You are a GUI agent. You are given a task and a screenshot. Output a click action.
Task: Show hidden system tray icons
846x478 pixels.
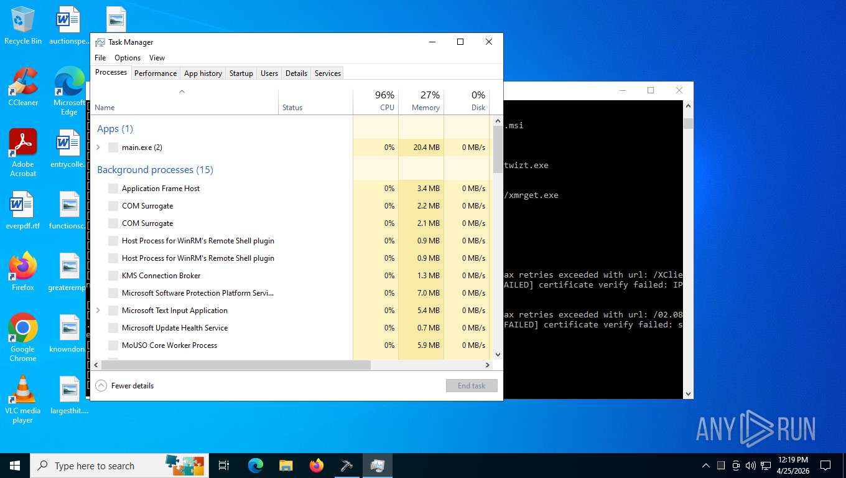(705, 466)
